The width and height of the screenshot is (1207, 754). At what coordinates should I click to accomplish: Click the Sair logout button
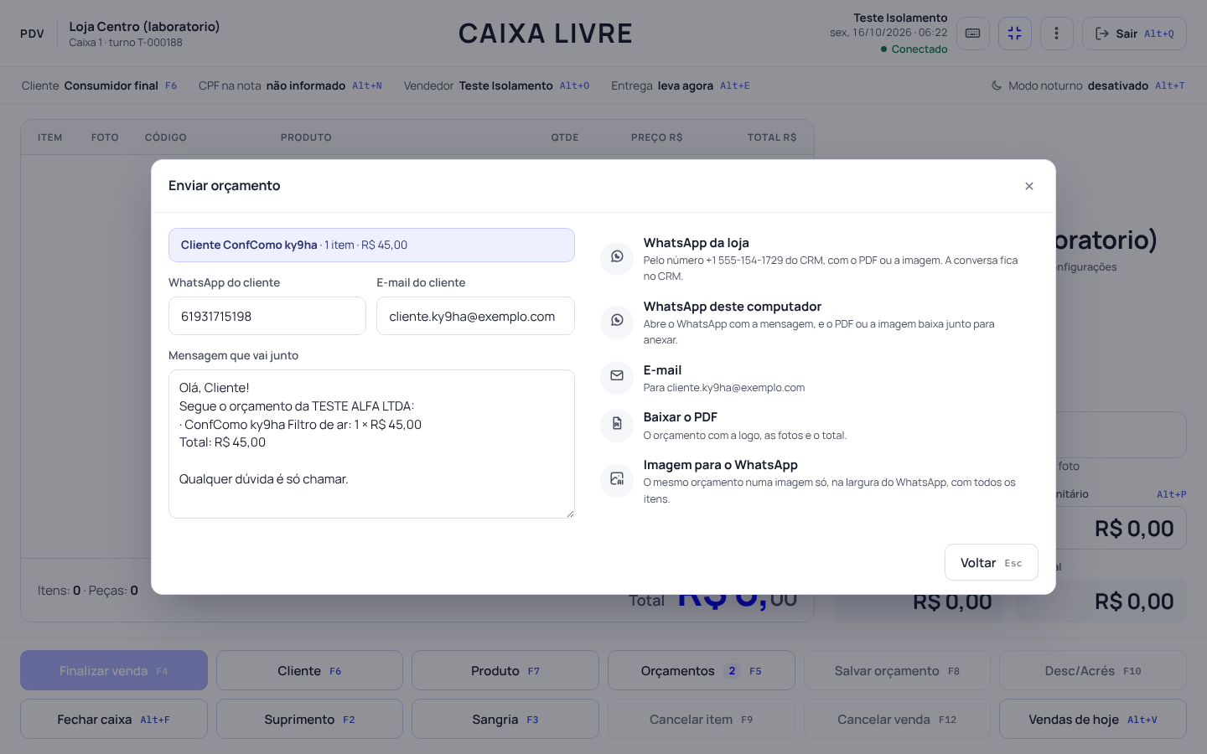coord(1134,34)
